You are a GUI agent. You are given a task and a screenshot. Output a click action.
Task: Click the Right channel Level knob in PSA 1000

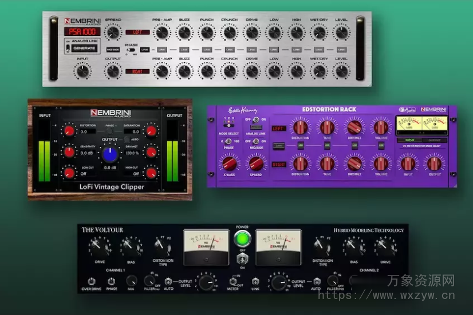pyautogui.click(x=341, y=71)
